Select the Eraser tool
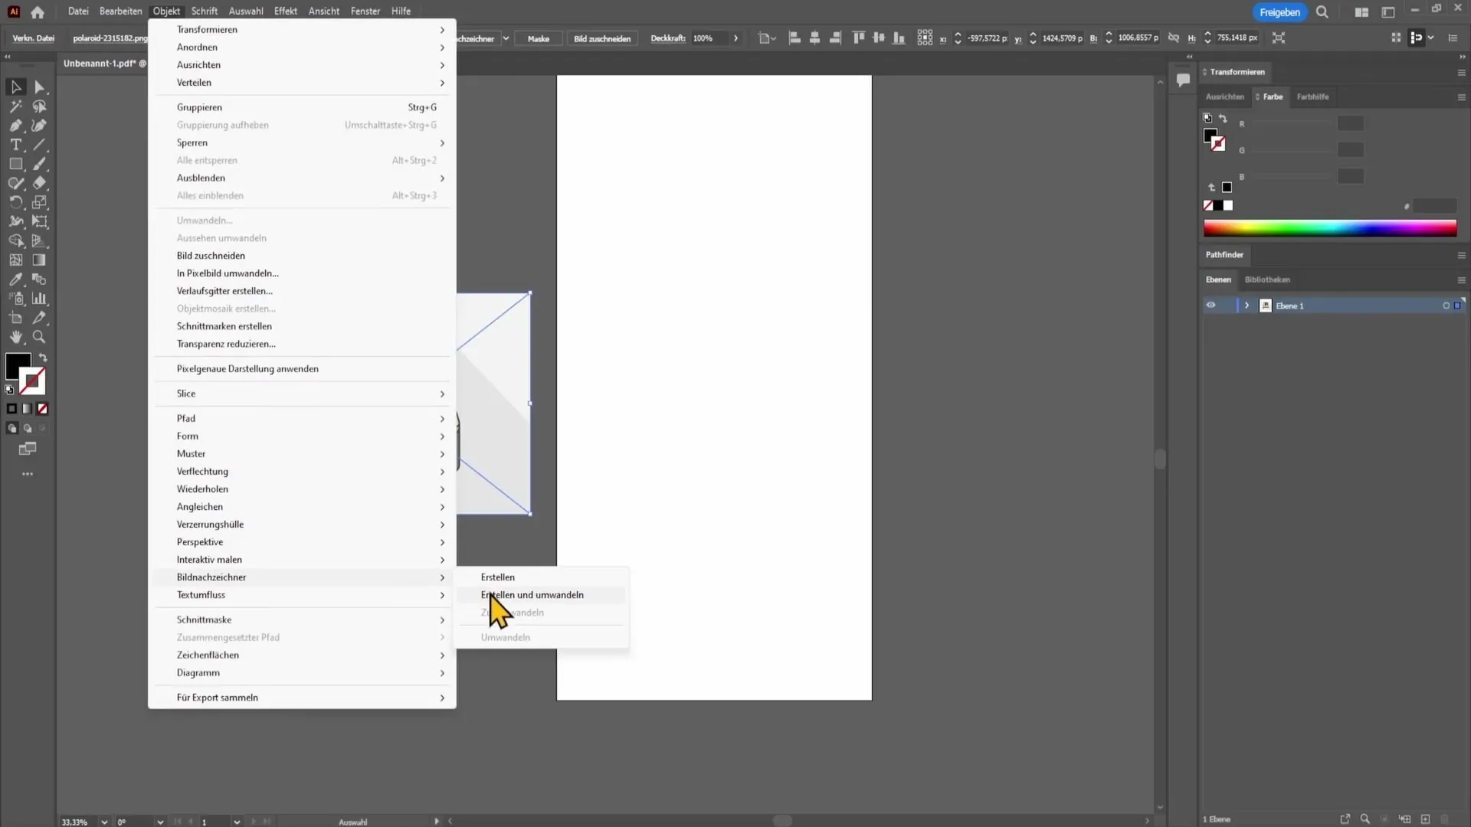The width and height of the screenshot is (1471, 827). tap(40, 183)
